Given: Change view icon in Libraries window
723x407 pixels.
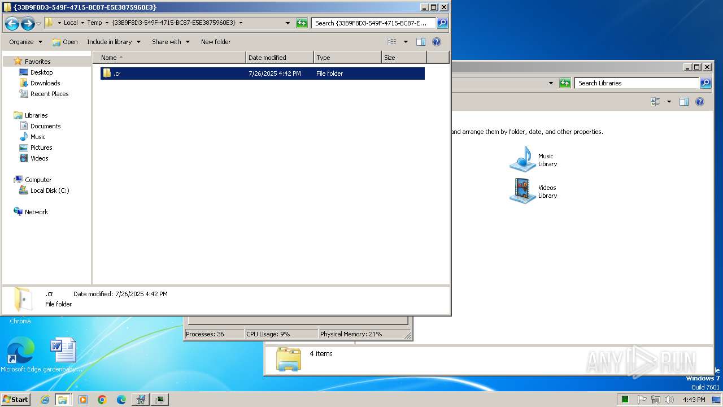Looking at the screenshot, I should pos(655,102).
